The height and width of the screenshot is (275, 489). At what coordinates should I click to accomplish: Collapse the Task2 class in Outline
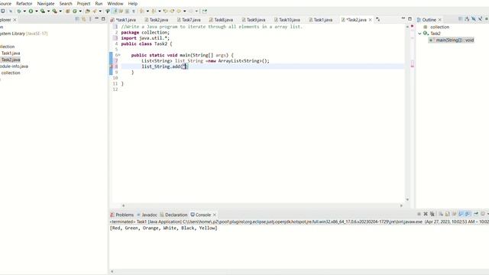[419, 34]
